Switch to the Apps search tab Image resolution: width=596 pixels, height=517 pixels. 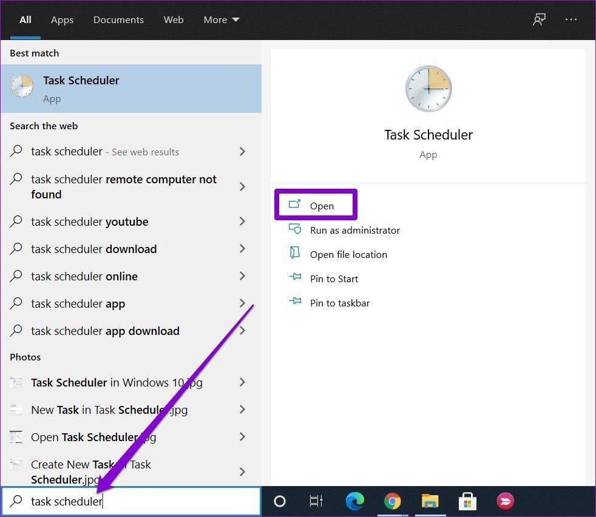(x=62, y=20)
